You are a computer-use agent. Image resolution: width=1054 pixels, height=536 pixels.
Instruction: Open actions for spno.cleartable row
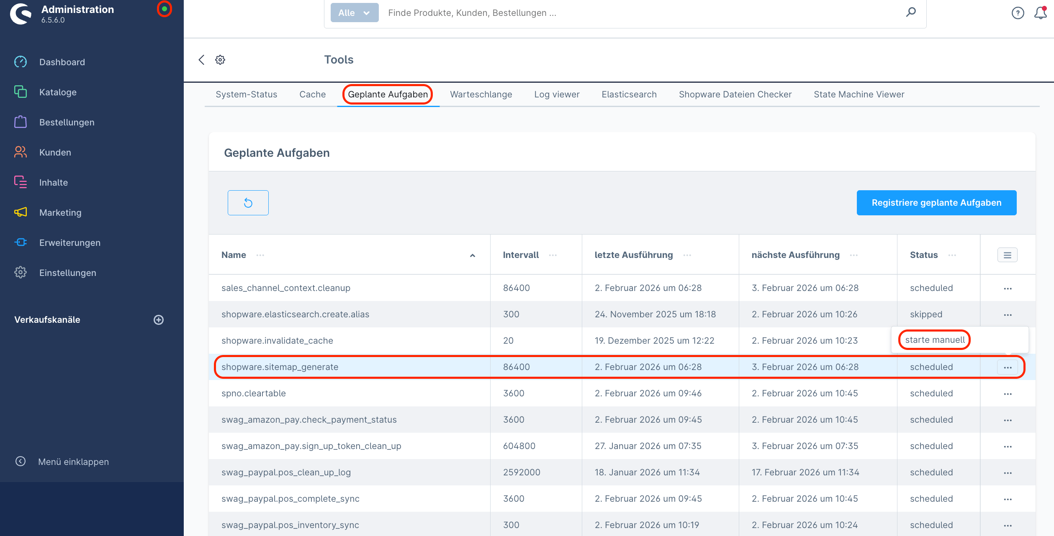[1008, 394]
